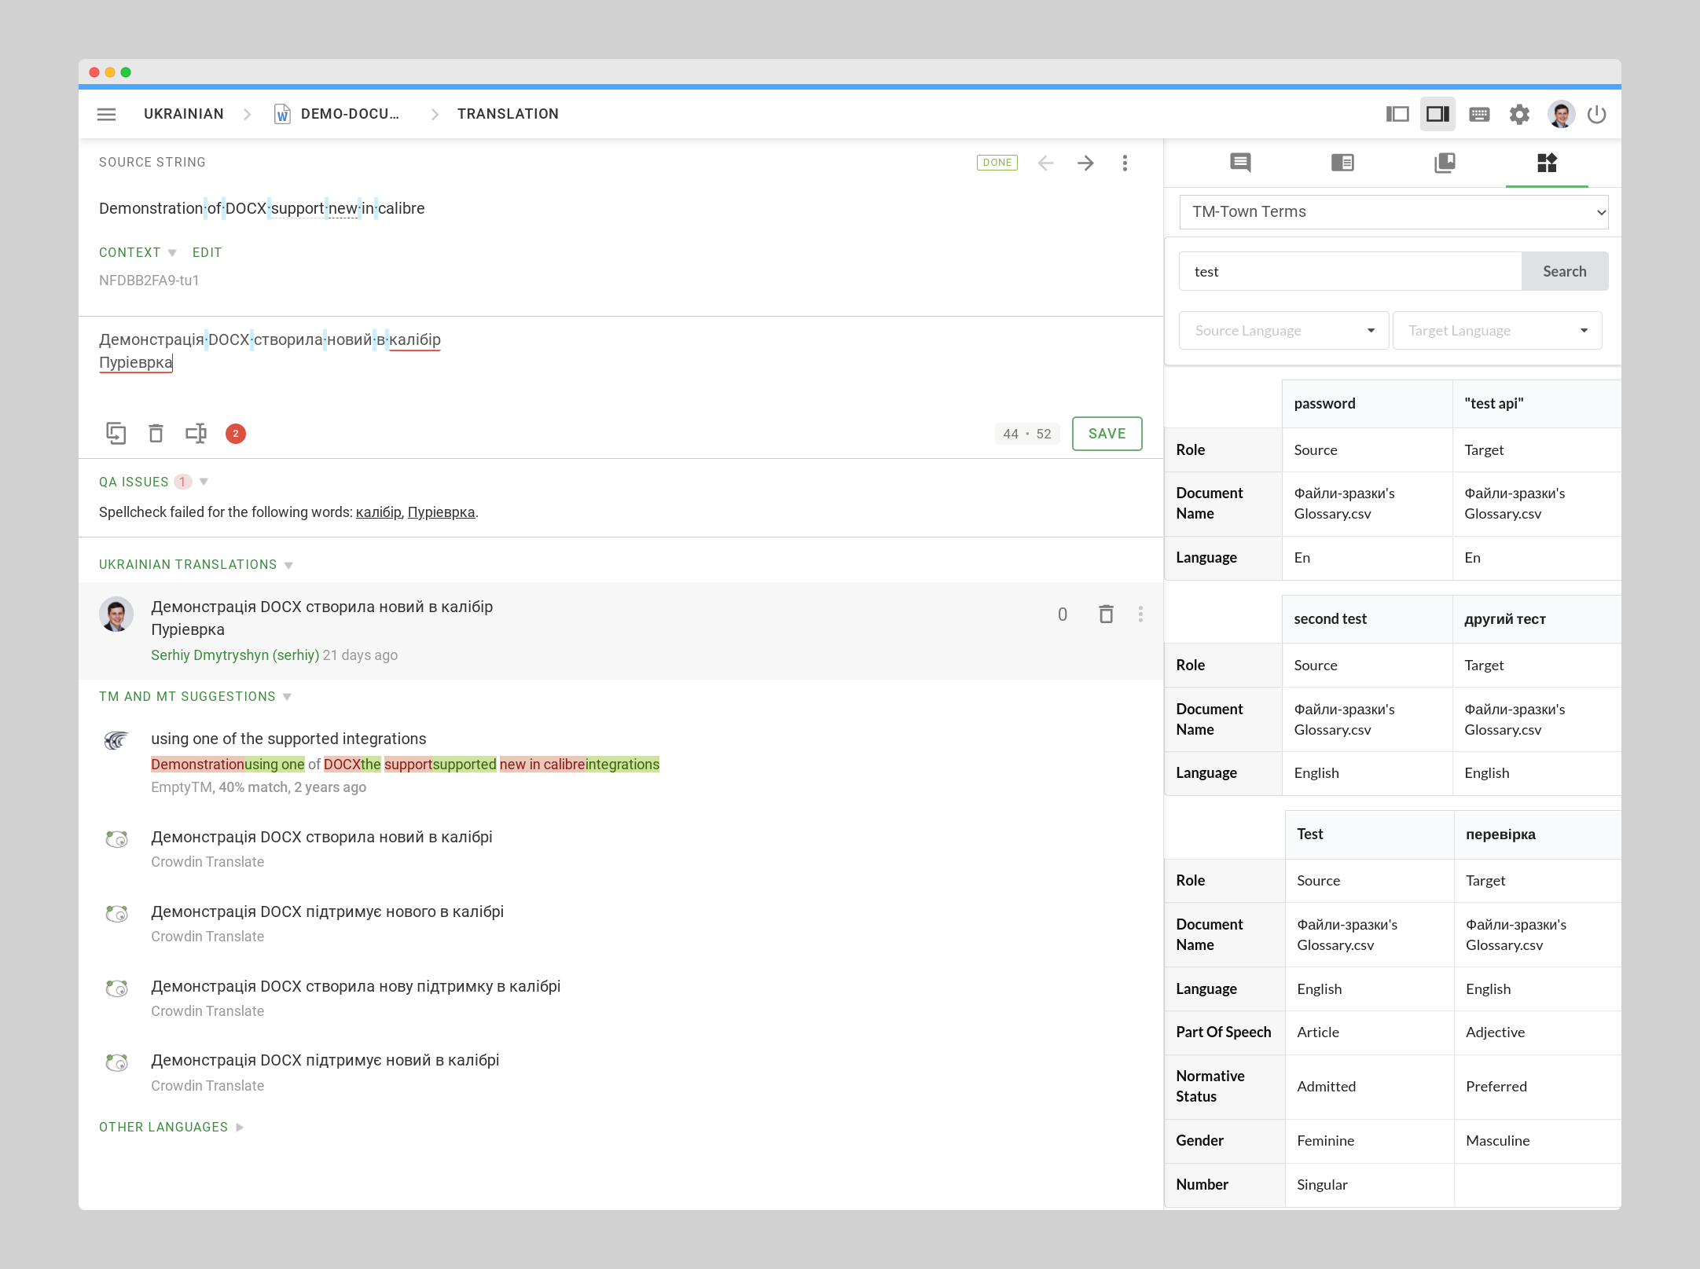Copy source to translation icon
This screenshot has height=1269, width=1700.
(x=116, y=433)
